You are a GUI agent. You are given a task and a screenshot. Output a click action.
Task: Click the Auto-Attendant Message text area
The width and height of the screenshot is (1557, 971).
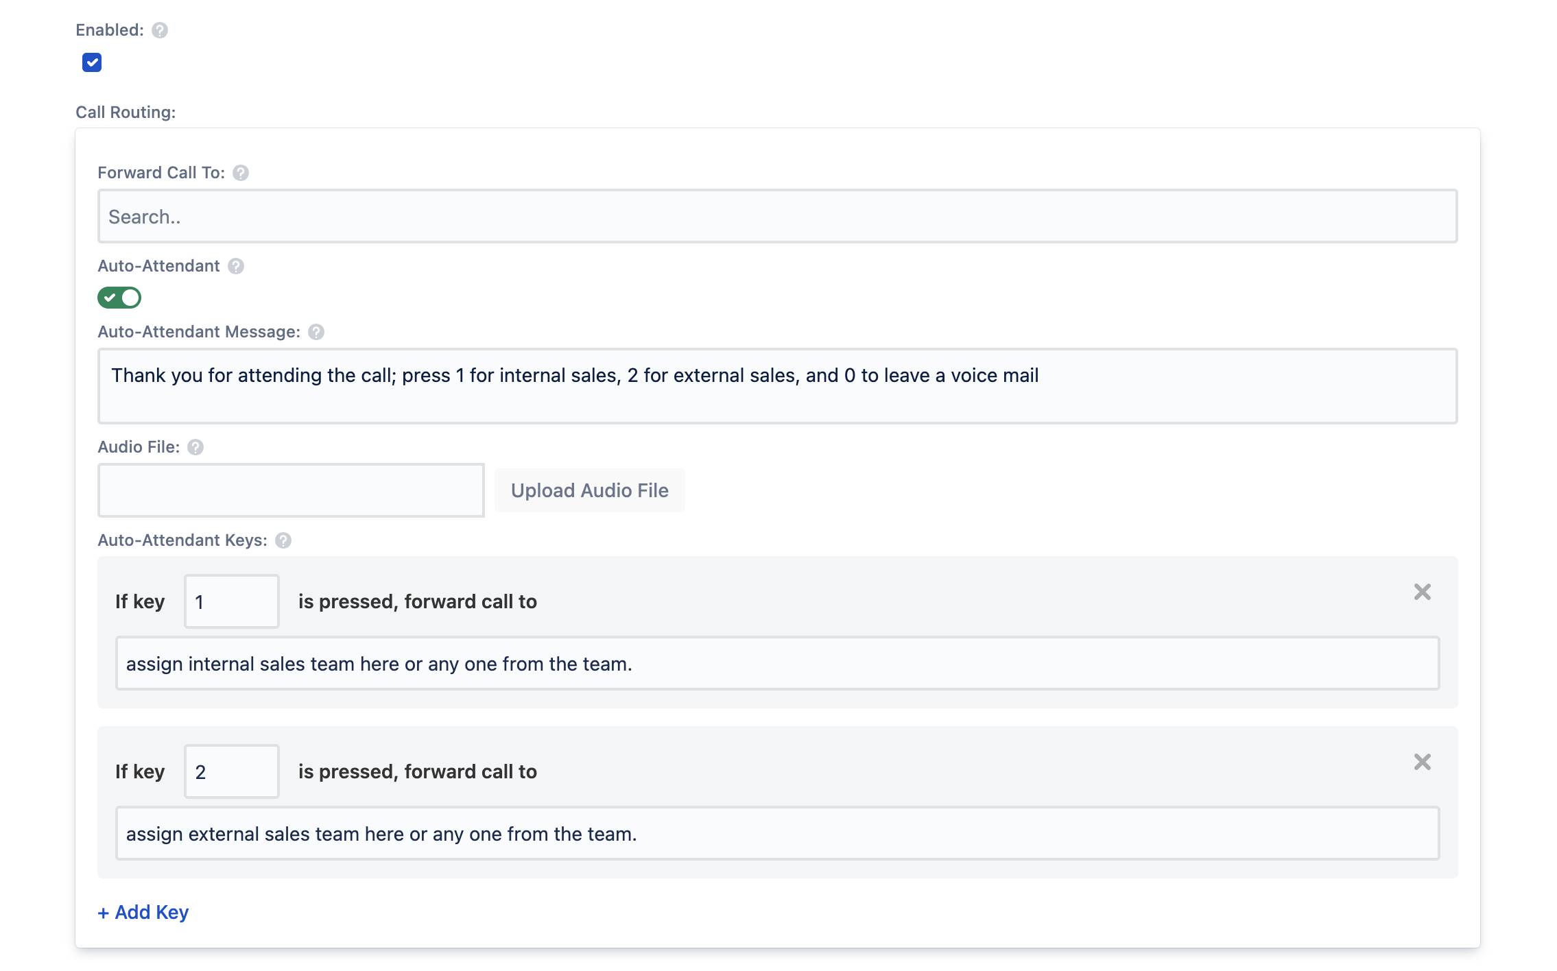pos(777,386)
